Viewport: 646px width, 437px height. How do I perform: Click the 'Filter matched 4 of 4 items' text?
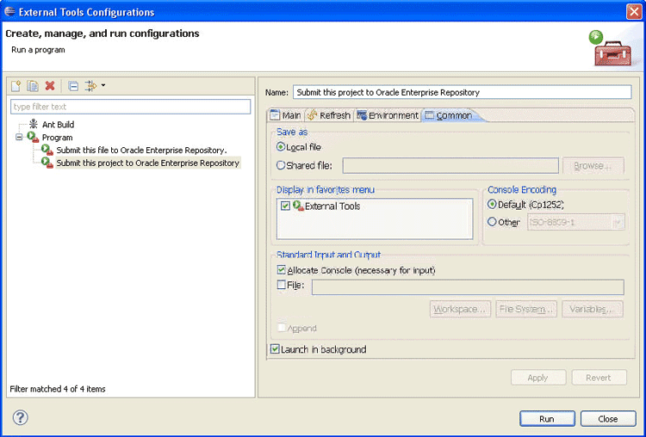coord(58,389)
